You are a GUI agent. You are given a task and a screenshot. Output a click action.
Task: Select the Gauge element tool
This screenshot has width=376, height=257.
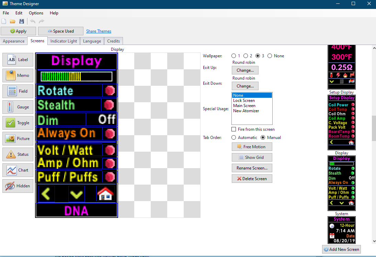pos(18,107)
